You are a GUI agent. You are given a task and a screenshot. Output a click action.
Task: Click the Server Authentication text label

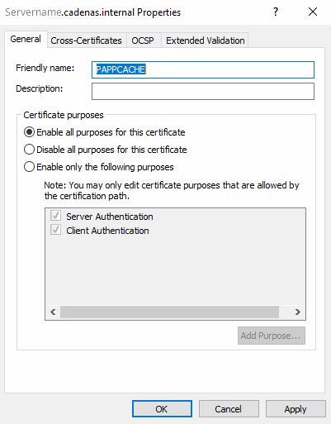click(x=110, y=217)
